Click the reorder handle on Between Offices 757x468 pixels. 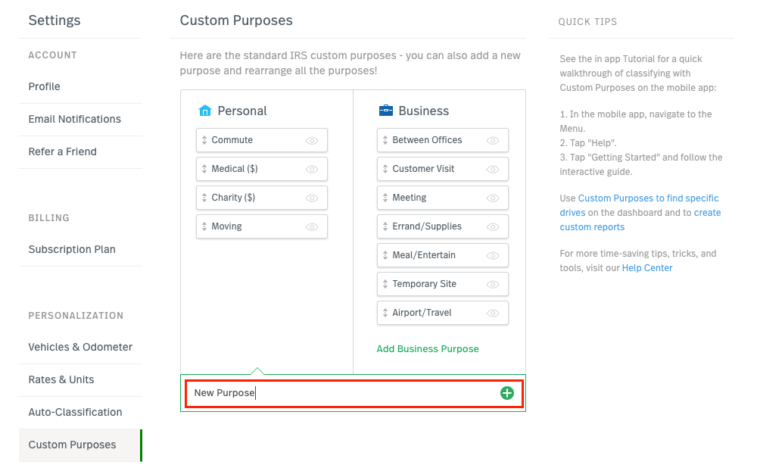point(385,140)
